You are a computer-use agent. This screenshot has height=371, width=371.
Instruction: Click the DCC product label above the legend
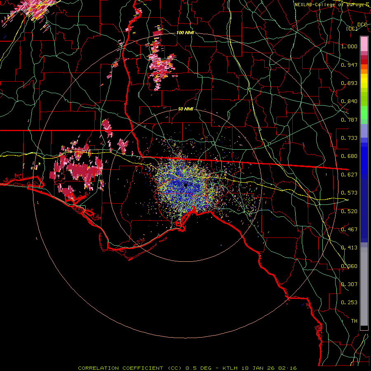pyautogui.click(x=362, y=24)
